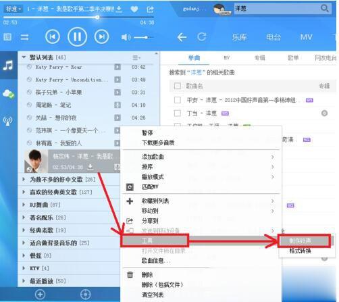
Task: Collapse the 默认列表 playlist
Action: [24, 57]
